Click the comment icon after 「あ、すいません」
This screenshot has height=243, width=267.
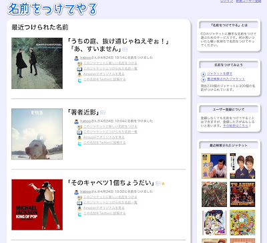pos(125,50)
